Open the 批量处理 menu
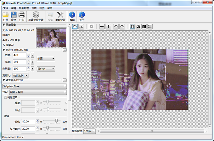Viewport: 214px width, 141px height. [24, 8]
